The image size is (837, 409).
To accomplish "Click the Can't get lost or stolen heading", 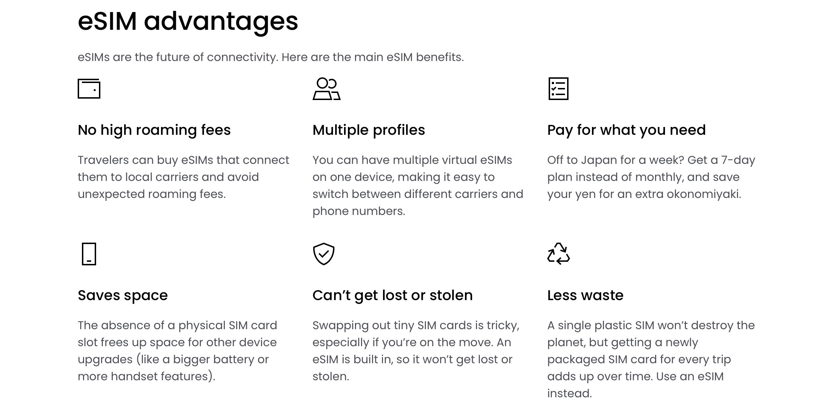I will (x=393, y=295).
